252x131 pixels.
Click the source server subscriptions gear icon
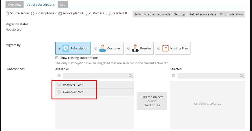tap(33, 13)
